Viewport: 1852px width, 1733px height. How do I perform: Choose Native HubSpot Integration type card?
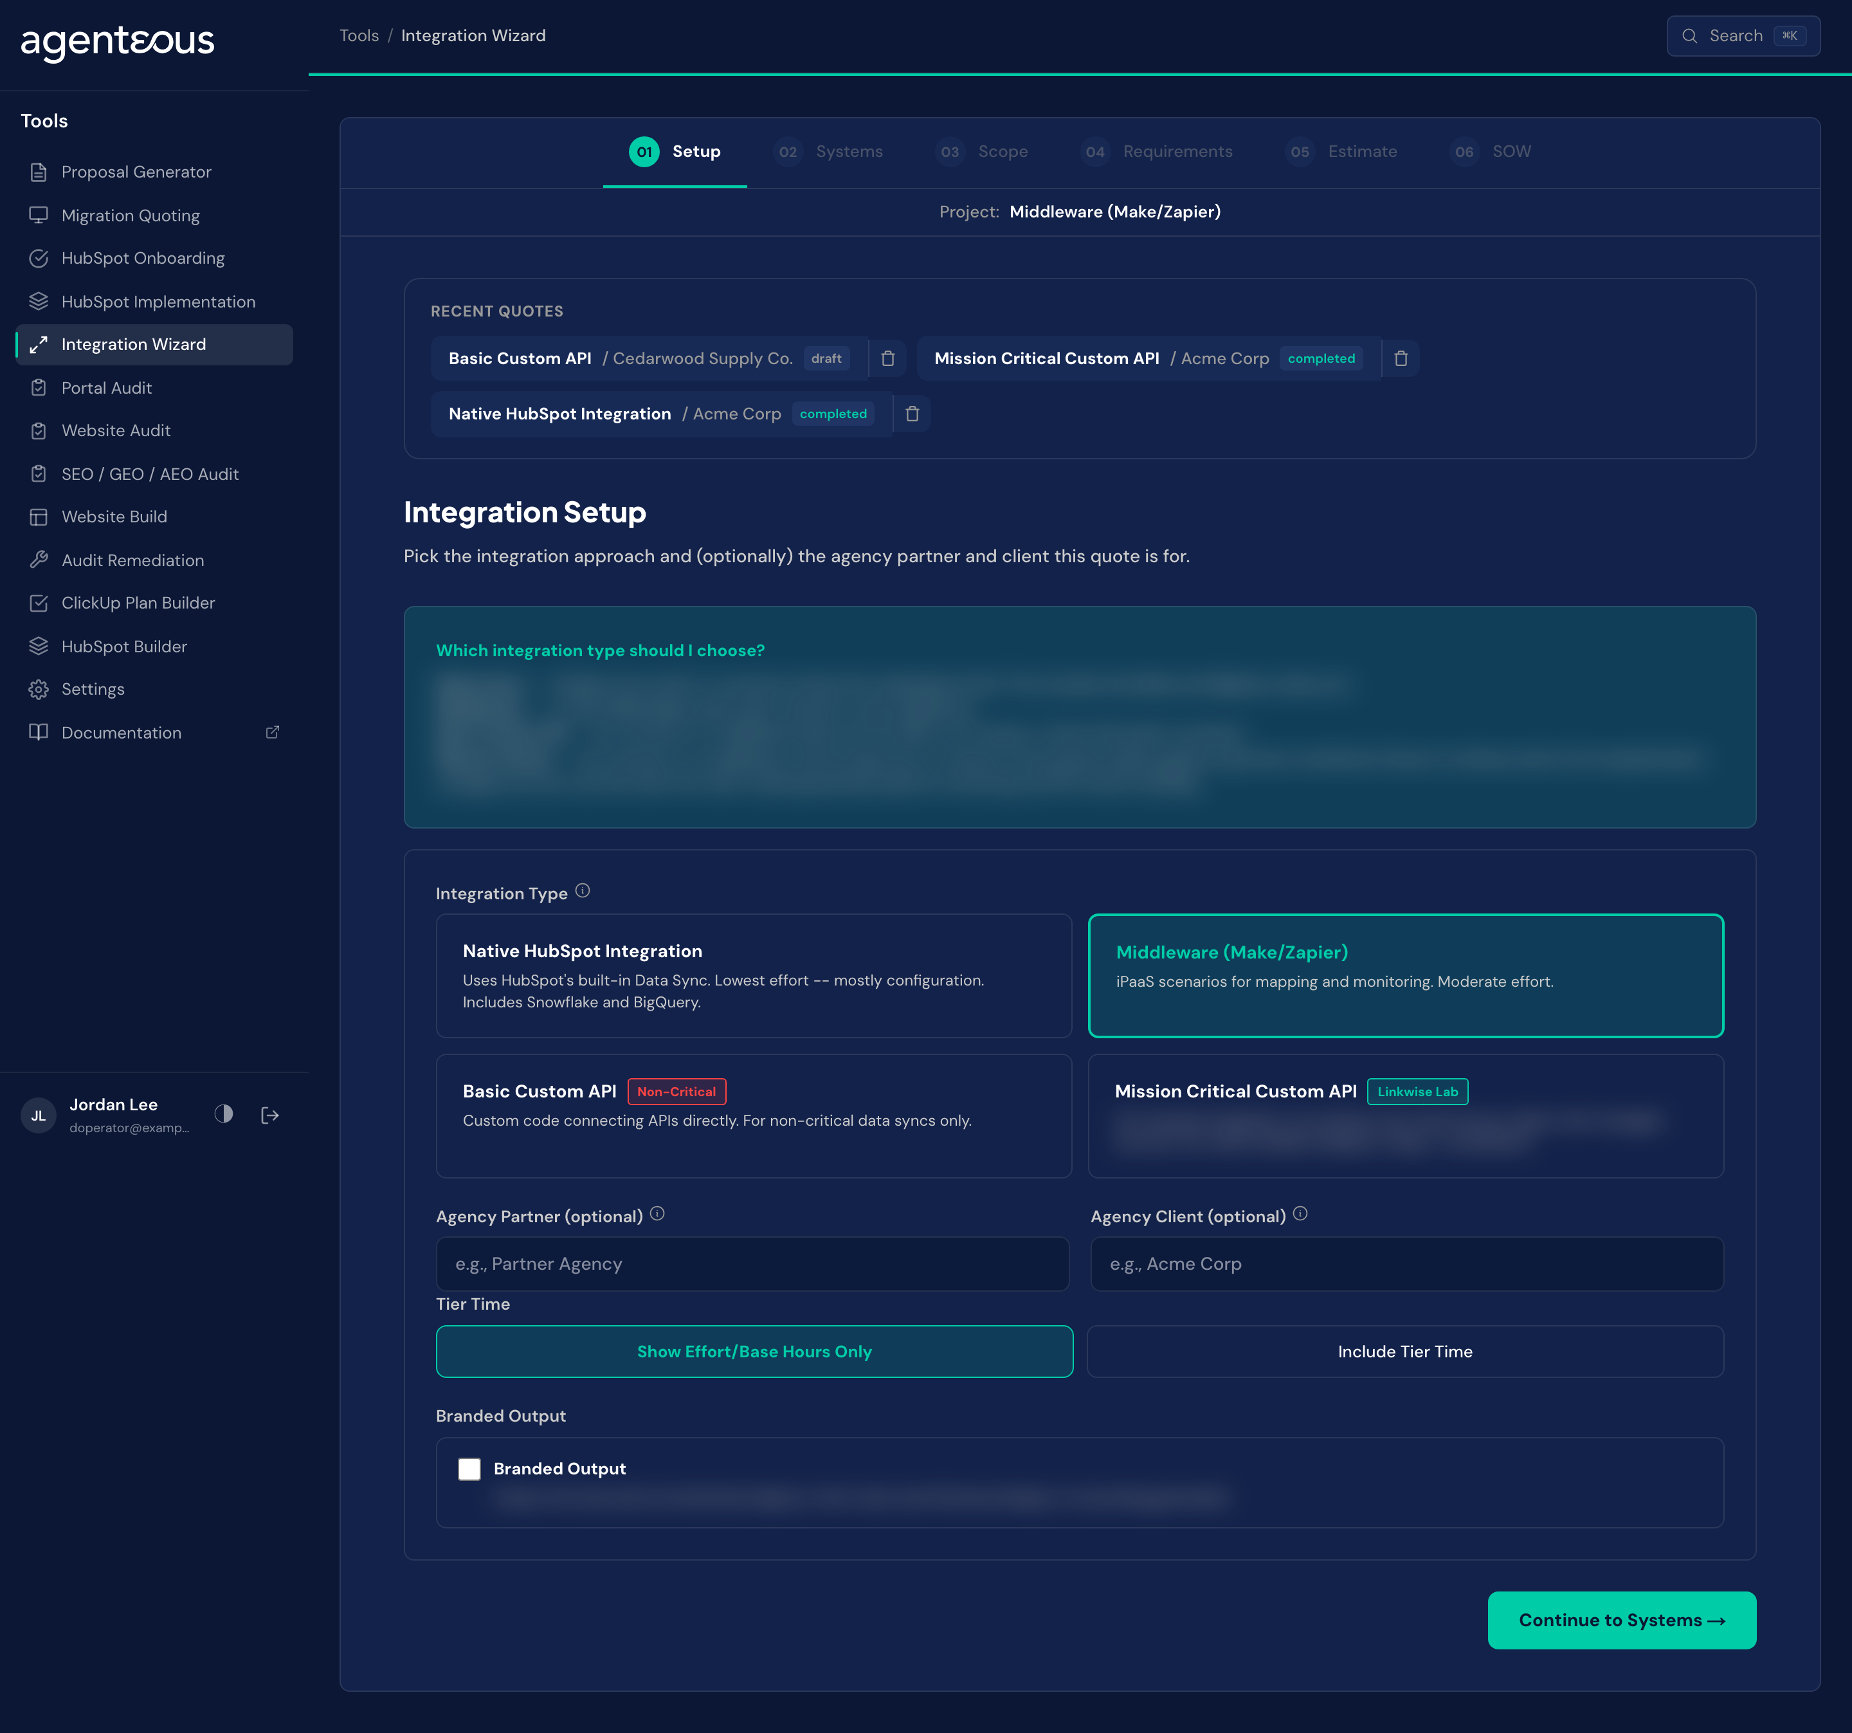click(x=754, y=975)
